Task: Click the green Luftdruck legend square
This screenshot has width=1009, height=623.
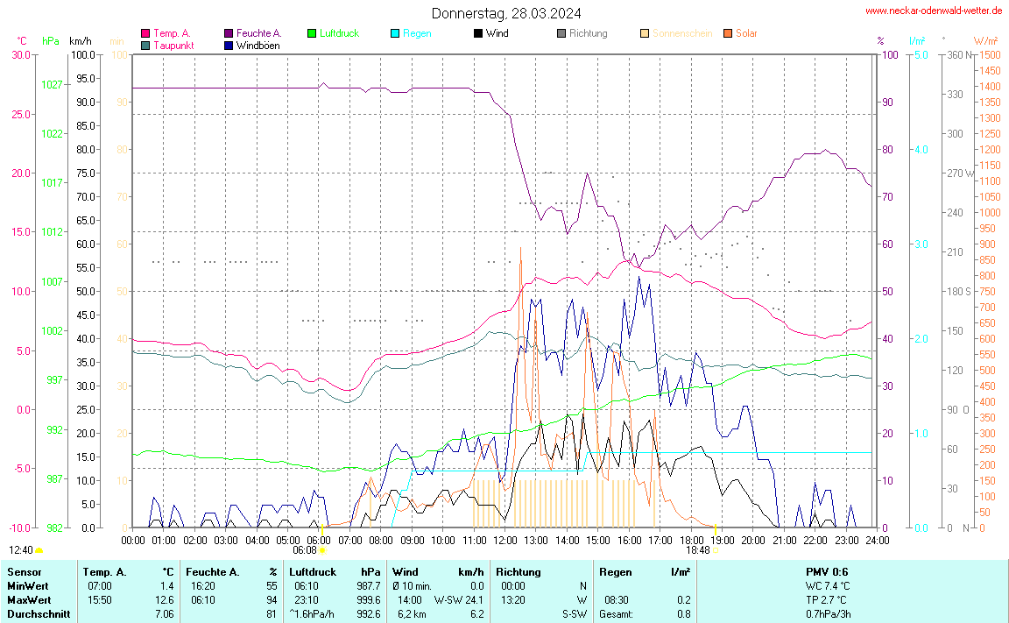Action: point(312,33)
